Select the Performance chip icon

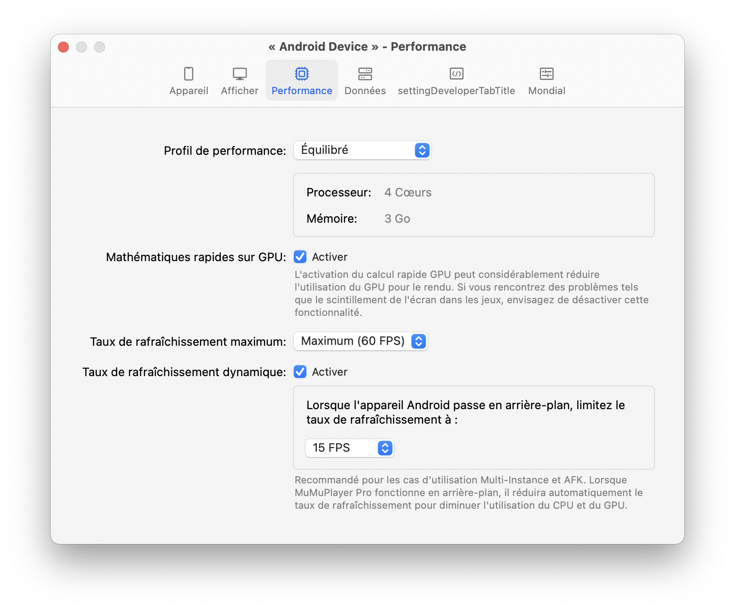[x=302, y=74]
